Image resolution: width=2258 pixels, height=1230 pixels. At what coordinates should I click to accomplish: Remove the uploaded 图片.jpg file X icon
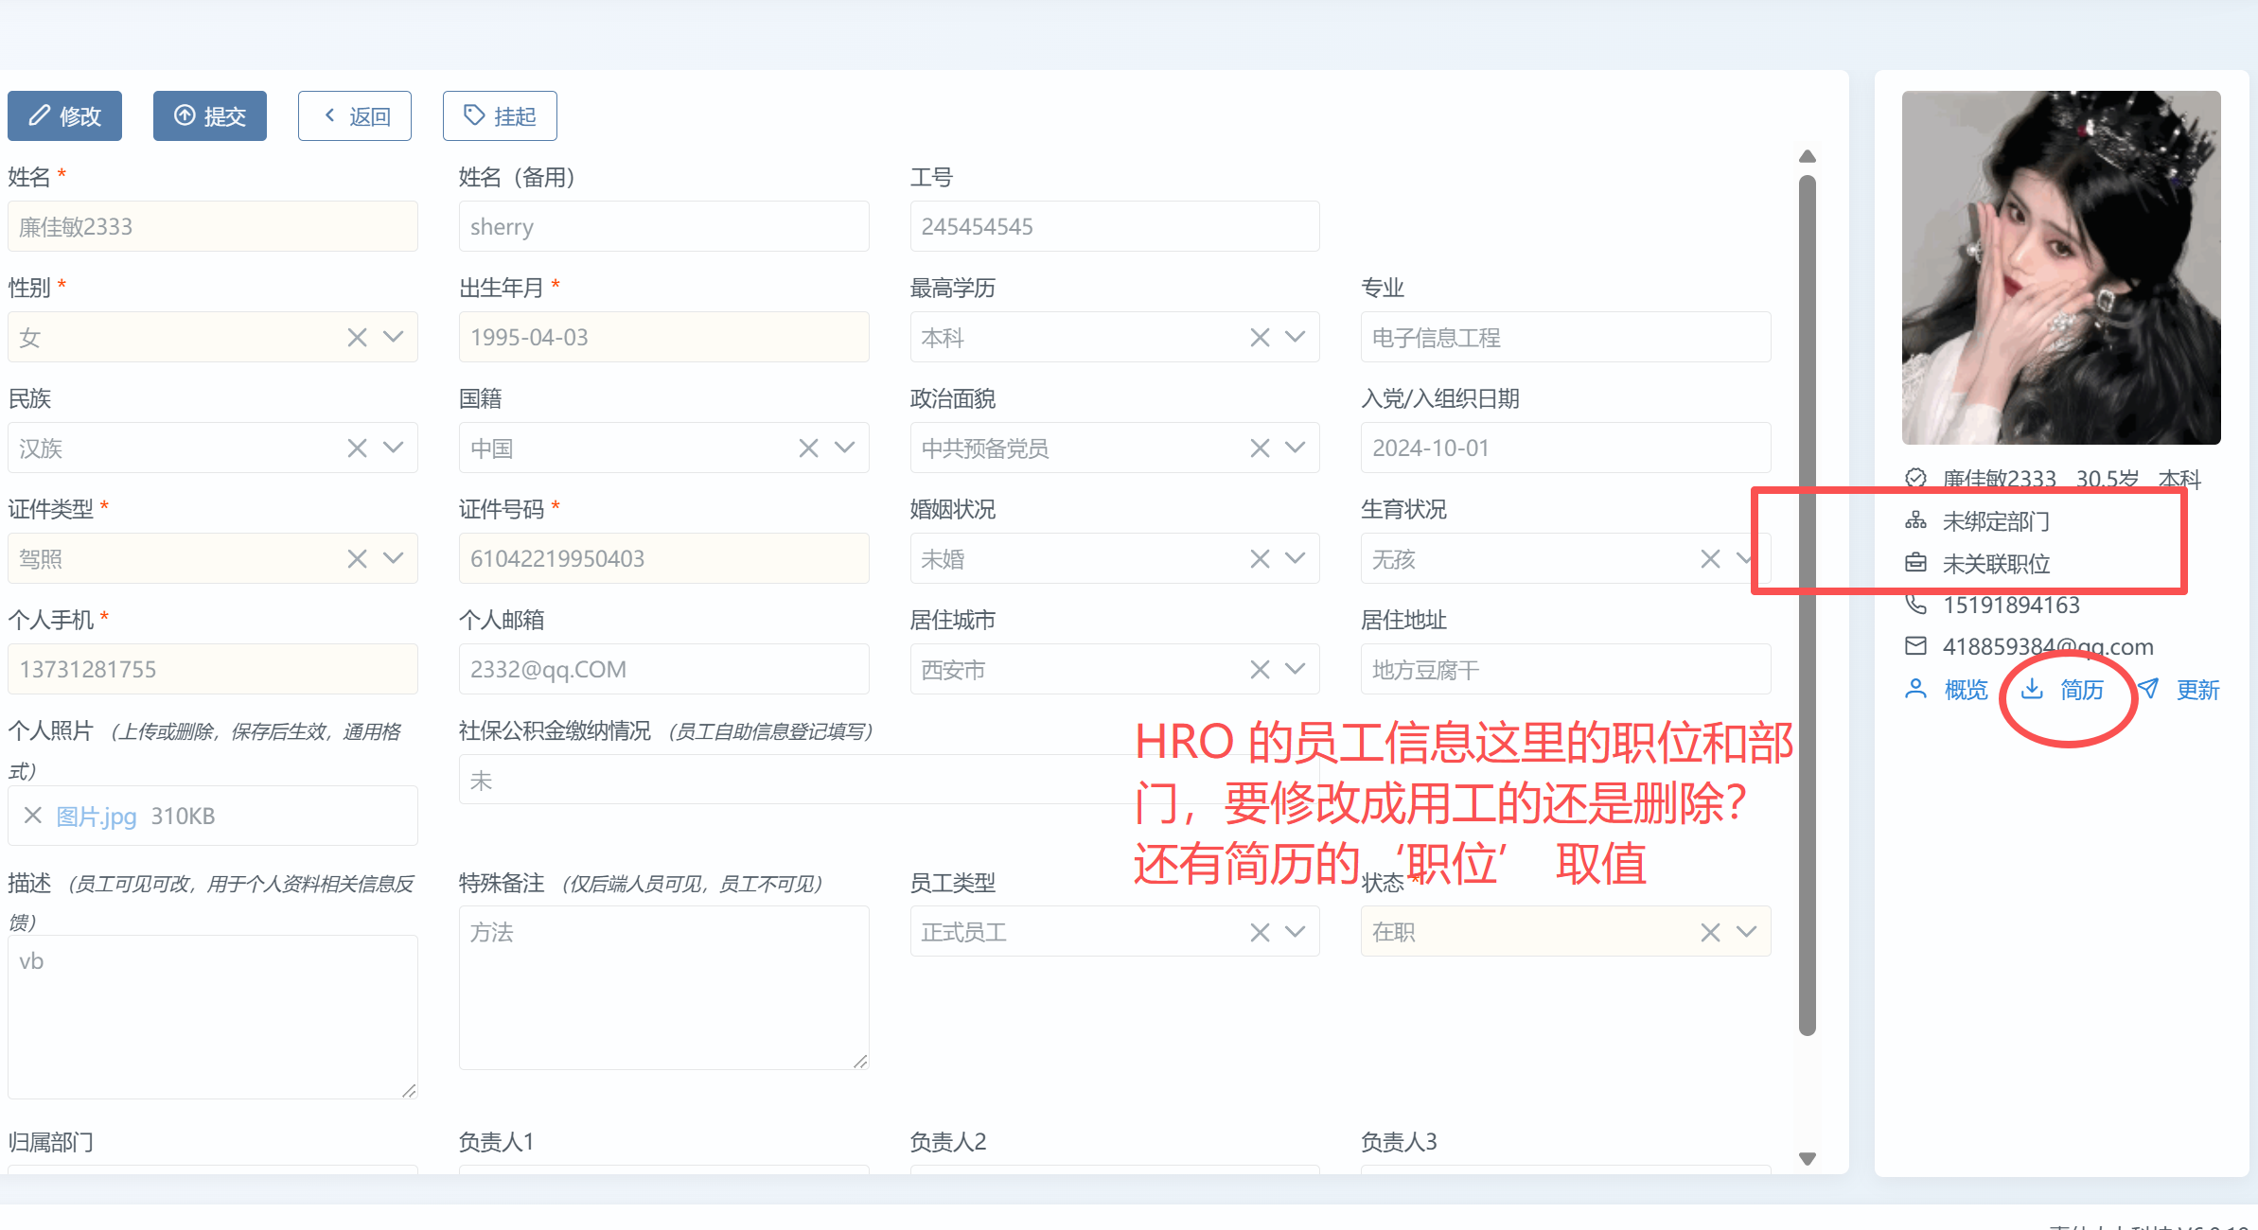point(32,816)
